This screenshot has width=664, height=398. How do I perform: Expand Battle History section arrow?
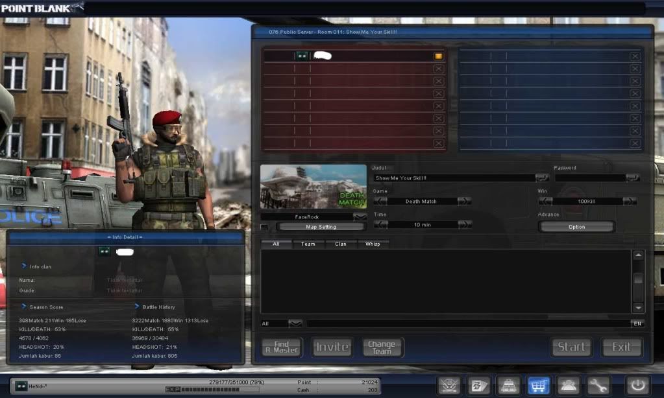[x=137, y=306]
